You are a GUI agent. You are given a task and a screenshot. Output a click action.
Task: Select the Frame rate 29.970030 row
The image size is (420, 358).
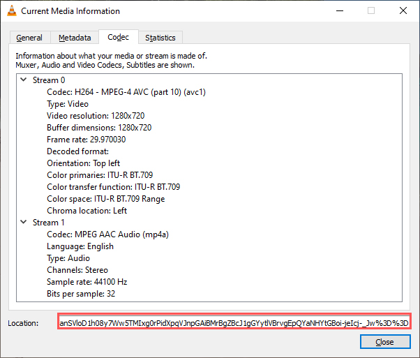click(x=86, y=140)
